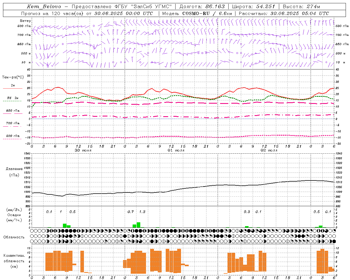Select the Предоставлено ФГБУ "ЗапСиб УГМС" text
This screenshot has width=350, height=280.
pos(122,7)
